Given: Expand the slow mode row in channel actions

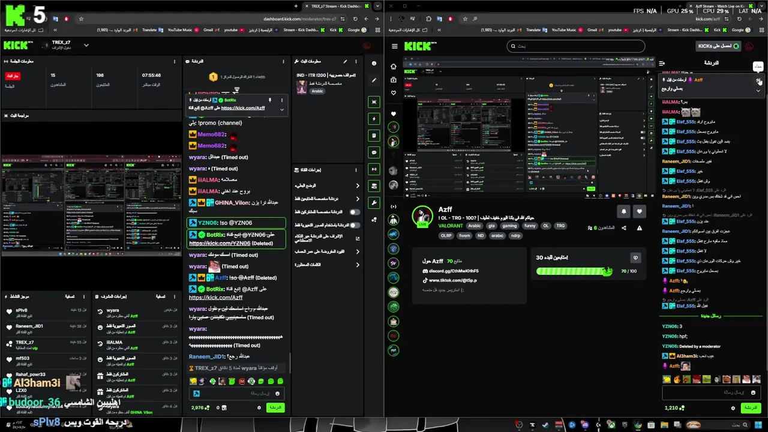Looking at the screenshot, I should click(x=328, y=185).
